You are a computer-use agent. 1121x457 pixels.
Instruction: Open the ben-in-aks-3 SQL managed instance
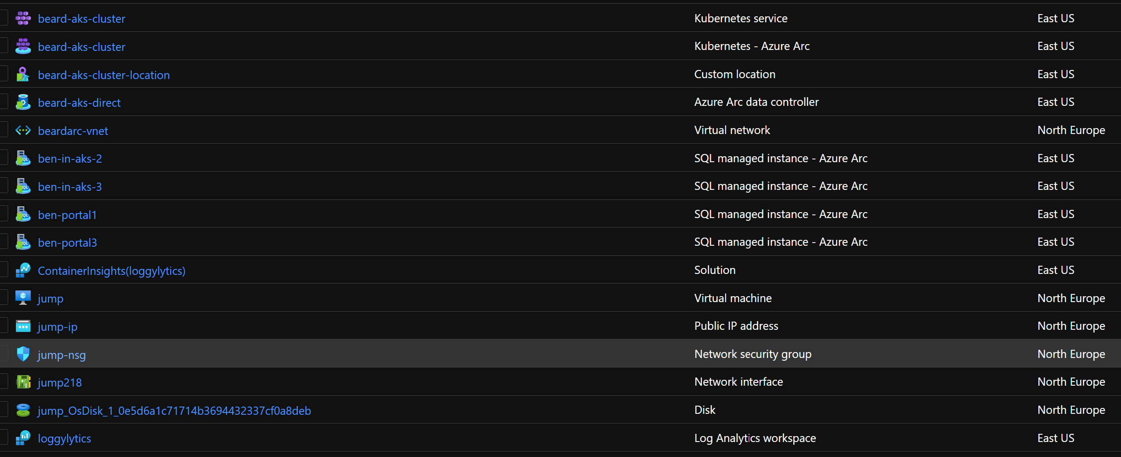[70, 187]
